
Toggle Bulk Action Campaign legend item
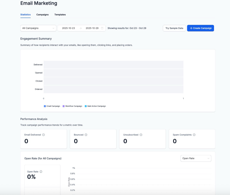[x=95, y=106]
